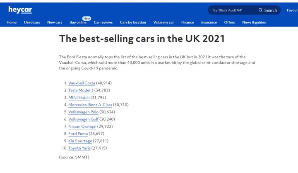Image resolution: width=298 pixels, height=173 pixels.
Task: Click the Favourites link in header
Action: (x=292, y=10)
